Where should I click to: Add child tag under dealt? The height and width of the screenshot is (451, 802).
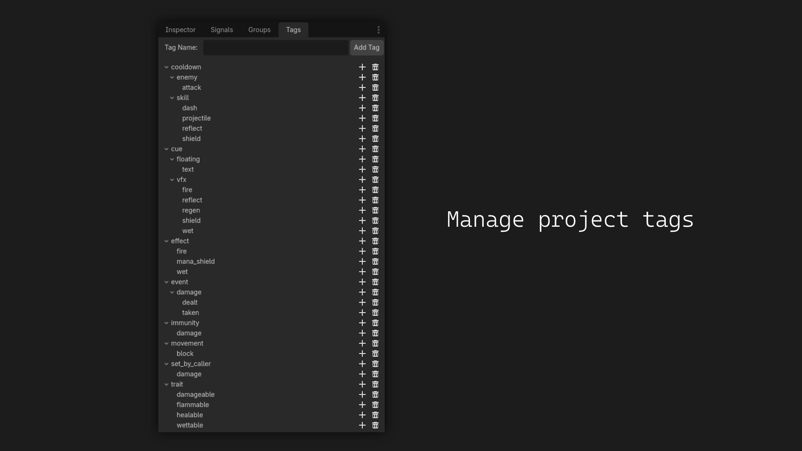point(362,302)
